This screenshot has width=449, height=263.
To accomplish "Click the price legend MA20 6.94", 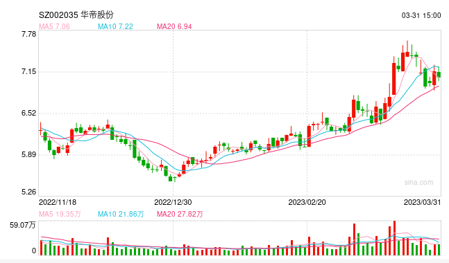I will (x=174, y=26).
